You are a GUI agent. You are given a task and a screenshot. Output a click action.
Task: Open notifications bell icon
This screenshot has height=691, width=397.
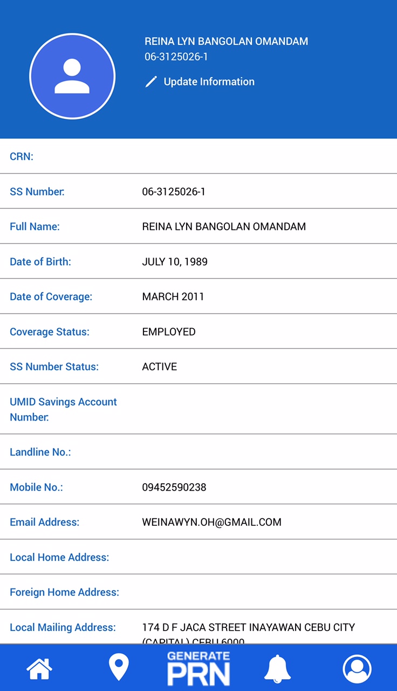point(277,669)
